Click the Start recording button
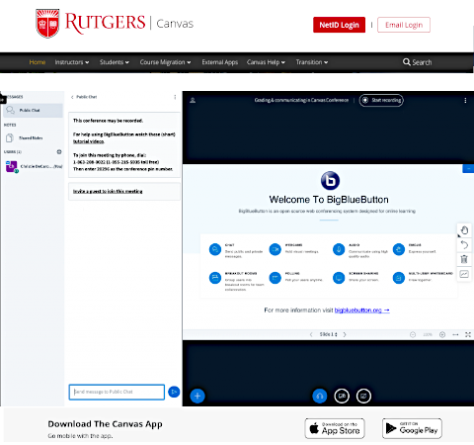Screen dimensions: 474x445 (381, 100)
